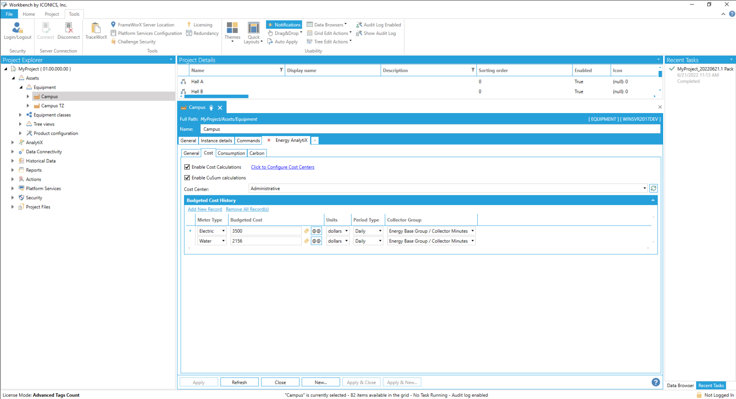The width and height of the screenshot is (736, 399).
Task: Open the Carbon sub-tab
Action: coord(257,153)
